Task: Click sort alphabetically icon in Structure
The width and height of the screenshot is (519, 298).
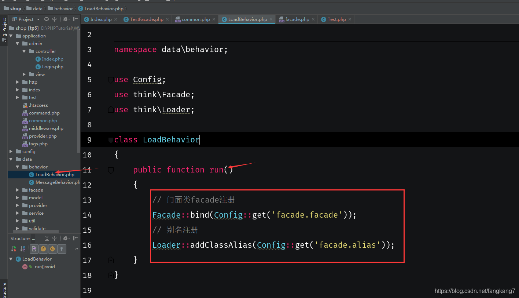Action: click(23, 248)
